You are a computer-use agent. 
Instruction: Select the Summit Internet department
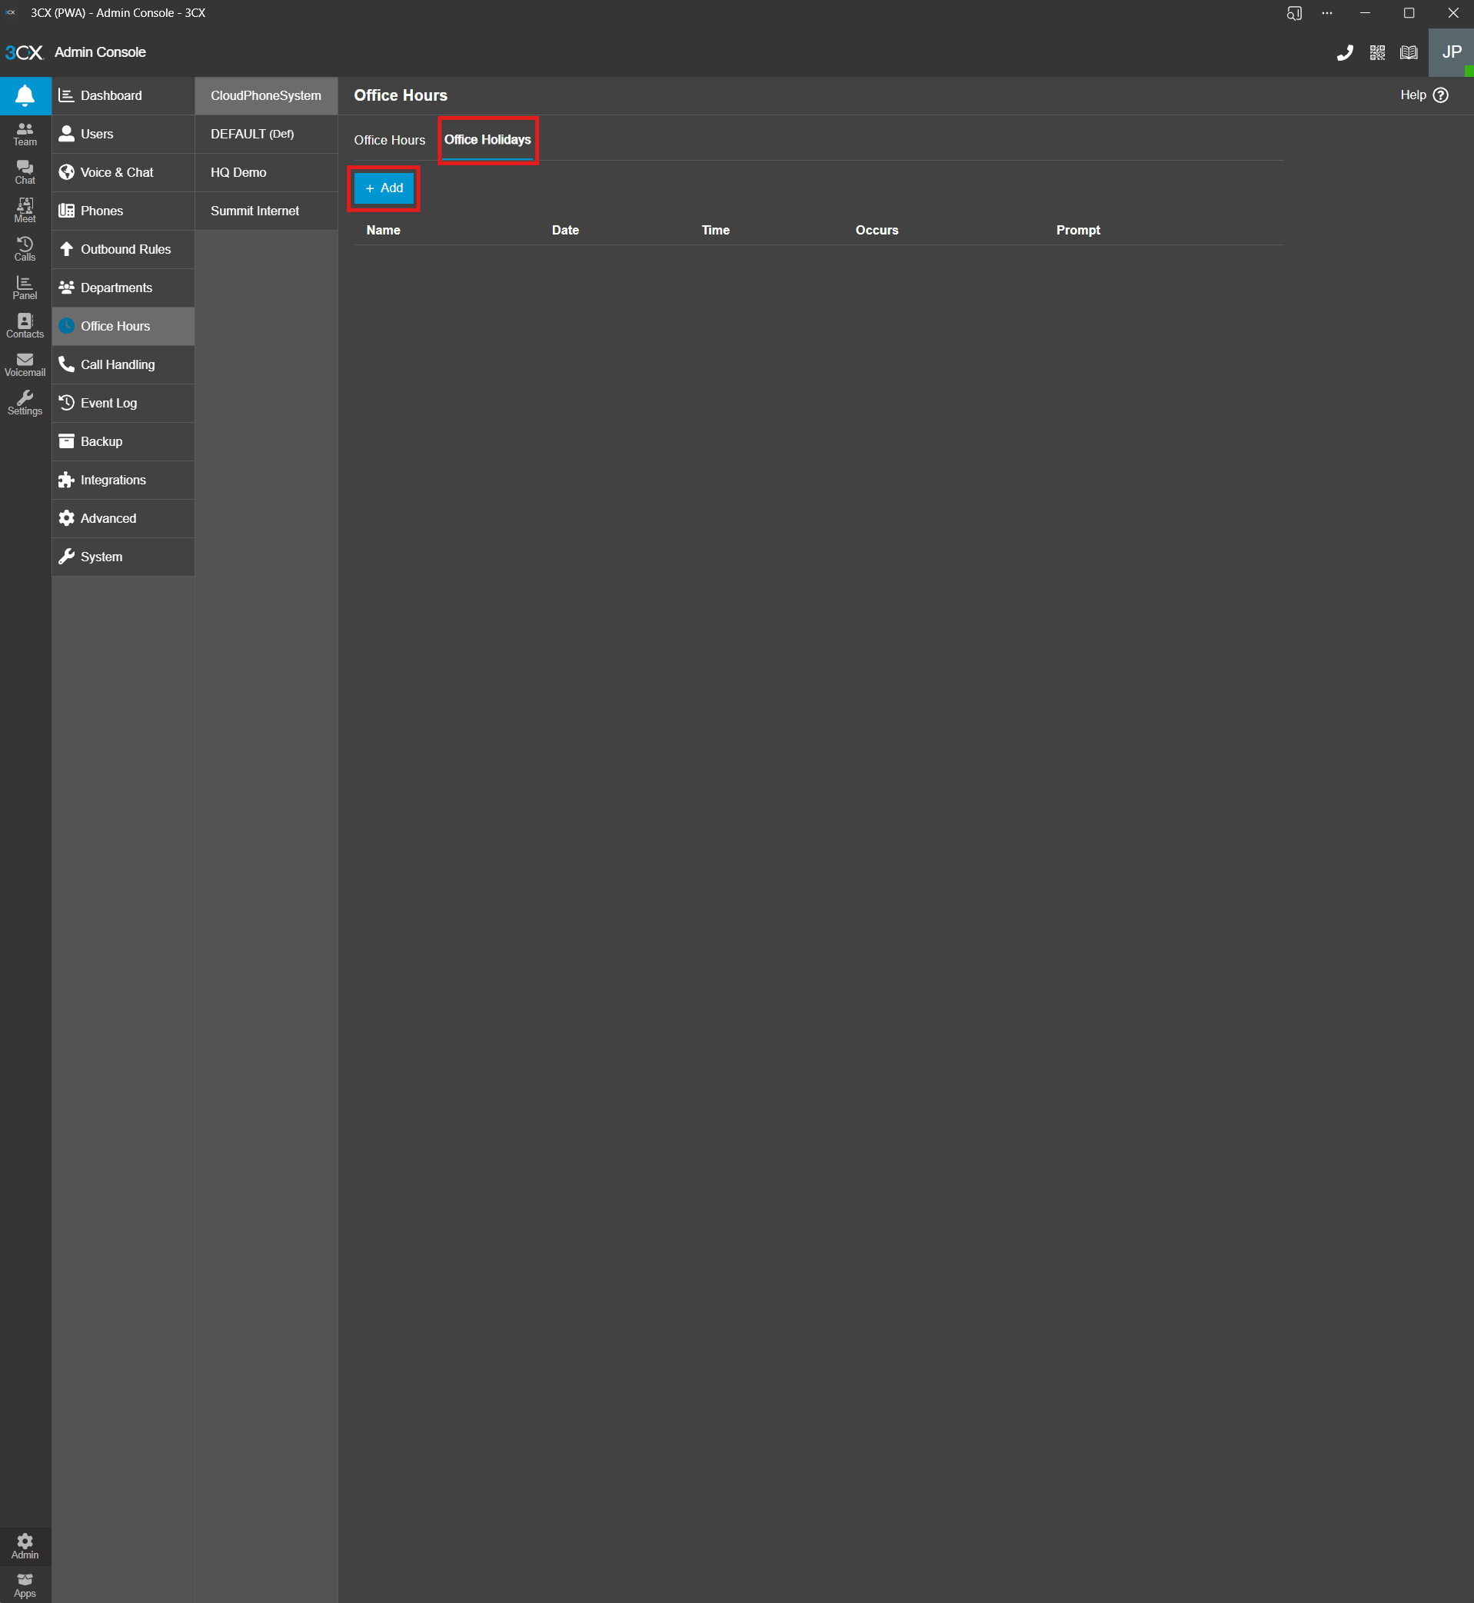click(x=255, y=211)
